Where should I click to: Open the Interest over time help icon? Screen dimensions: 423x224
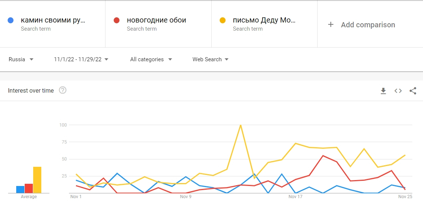coord(63,90)
